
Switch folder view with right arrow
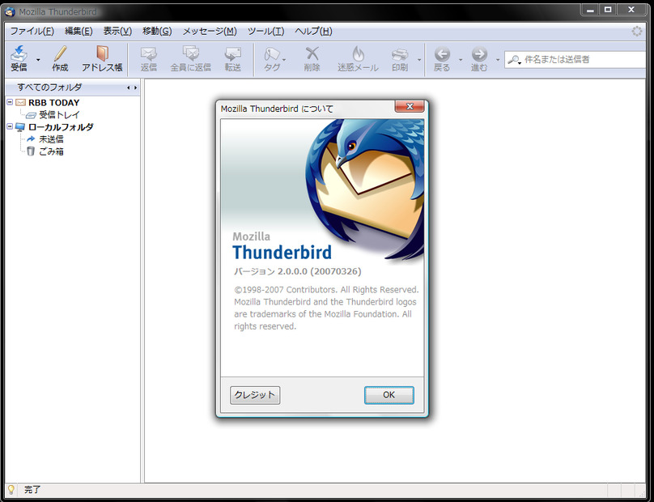coord(135,87)
